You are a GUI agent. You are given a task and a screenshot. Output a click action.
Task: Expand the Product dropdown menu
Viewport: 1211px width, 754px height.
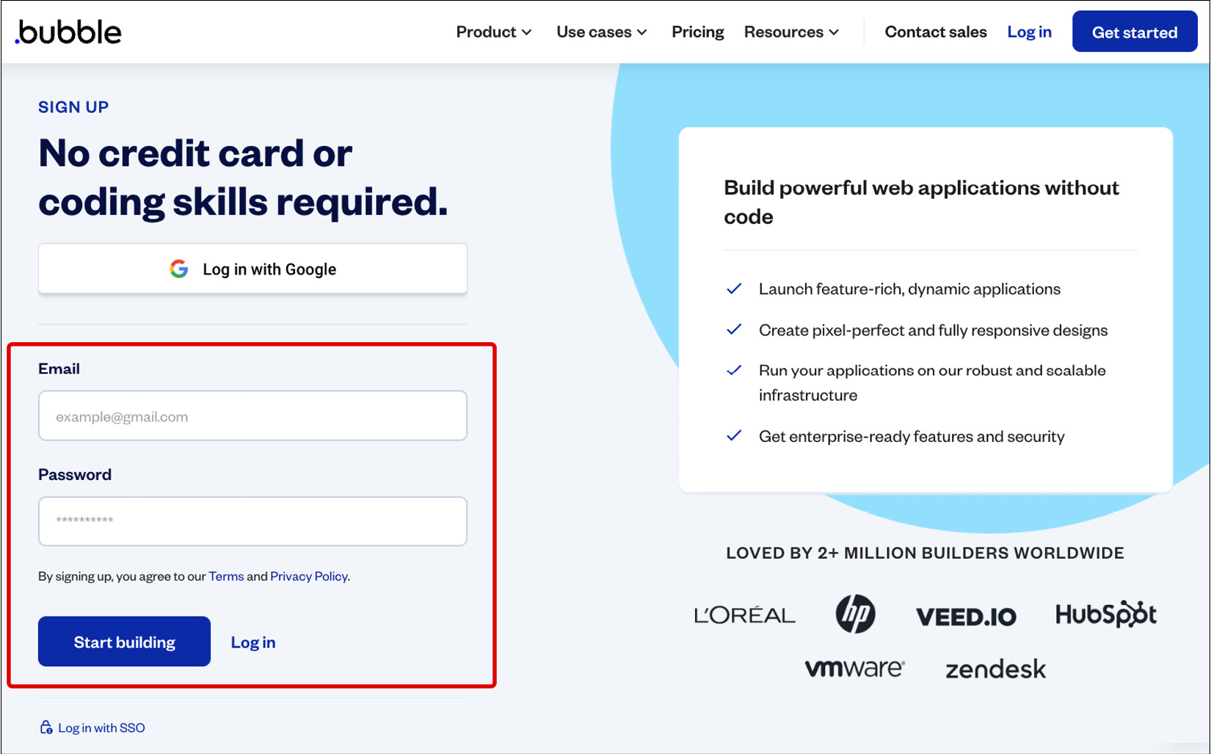pos(493,32)
